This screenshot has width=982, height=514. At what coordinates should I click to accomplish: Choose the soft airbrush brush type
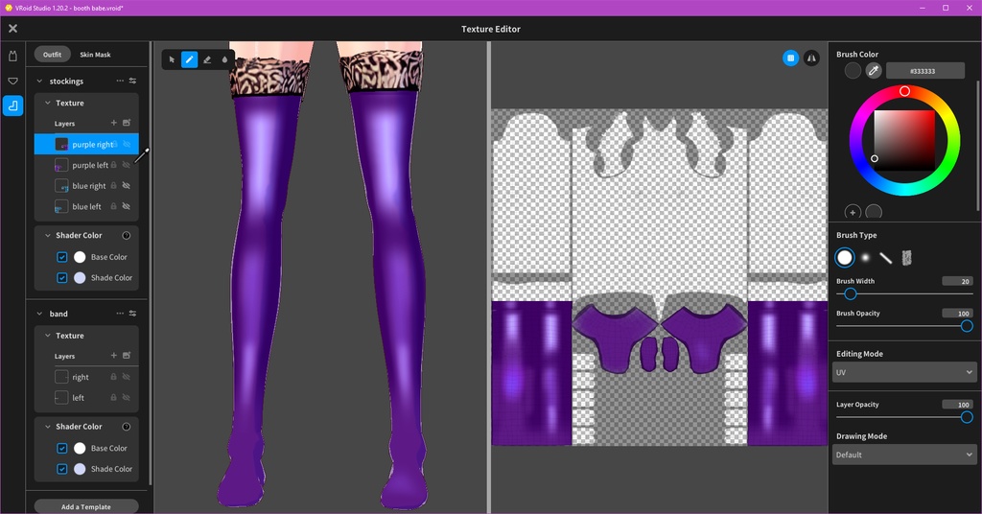click(865, 257)
